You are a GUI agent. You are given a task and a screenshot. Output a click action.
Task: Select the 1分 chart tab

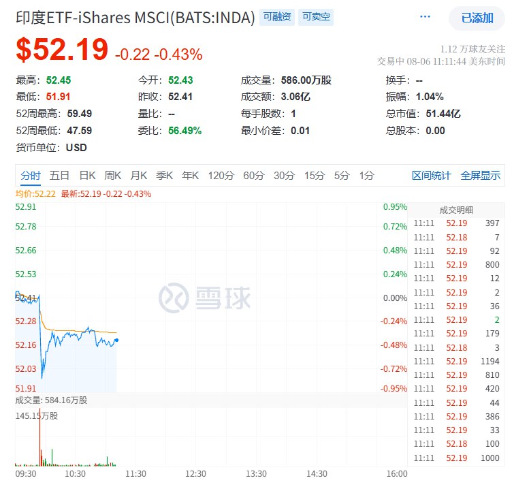tap(366, 176)
